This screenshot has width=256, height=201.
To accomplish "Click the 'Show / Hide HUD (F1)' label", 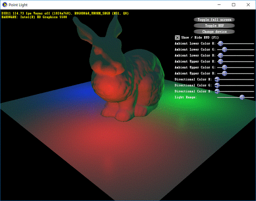I will tap(200, 37).
